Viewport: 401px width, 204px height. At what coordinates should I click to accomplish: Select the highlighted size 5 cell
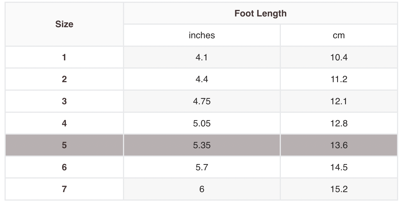click(x=64, y=145)
